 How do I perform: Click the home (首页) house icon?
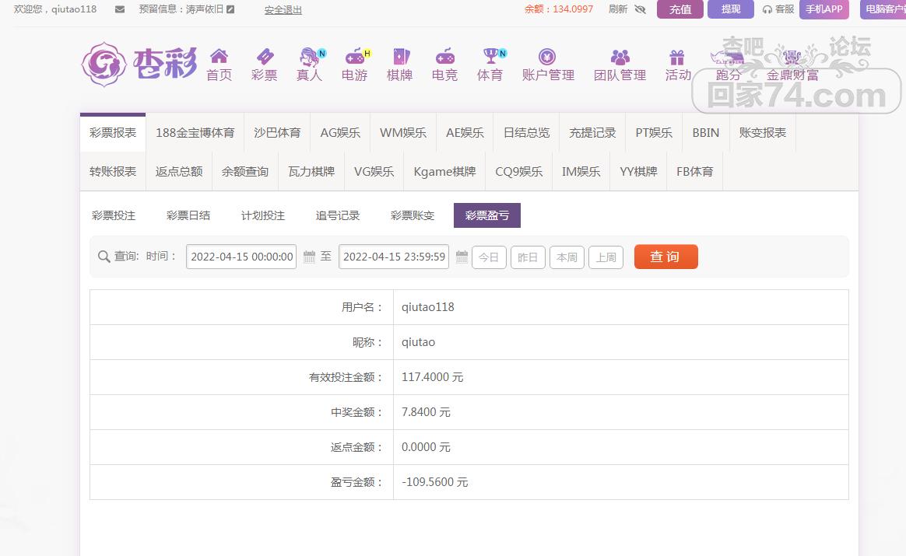pyautogui.click(x=219, y=57)
